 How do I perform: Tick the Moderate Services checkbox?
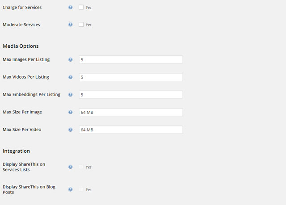tap(81, 25)
